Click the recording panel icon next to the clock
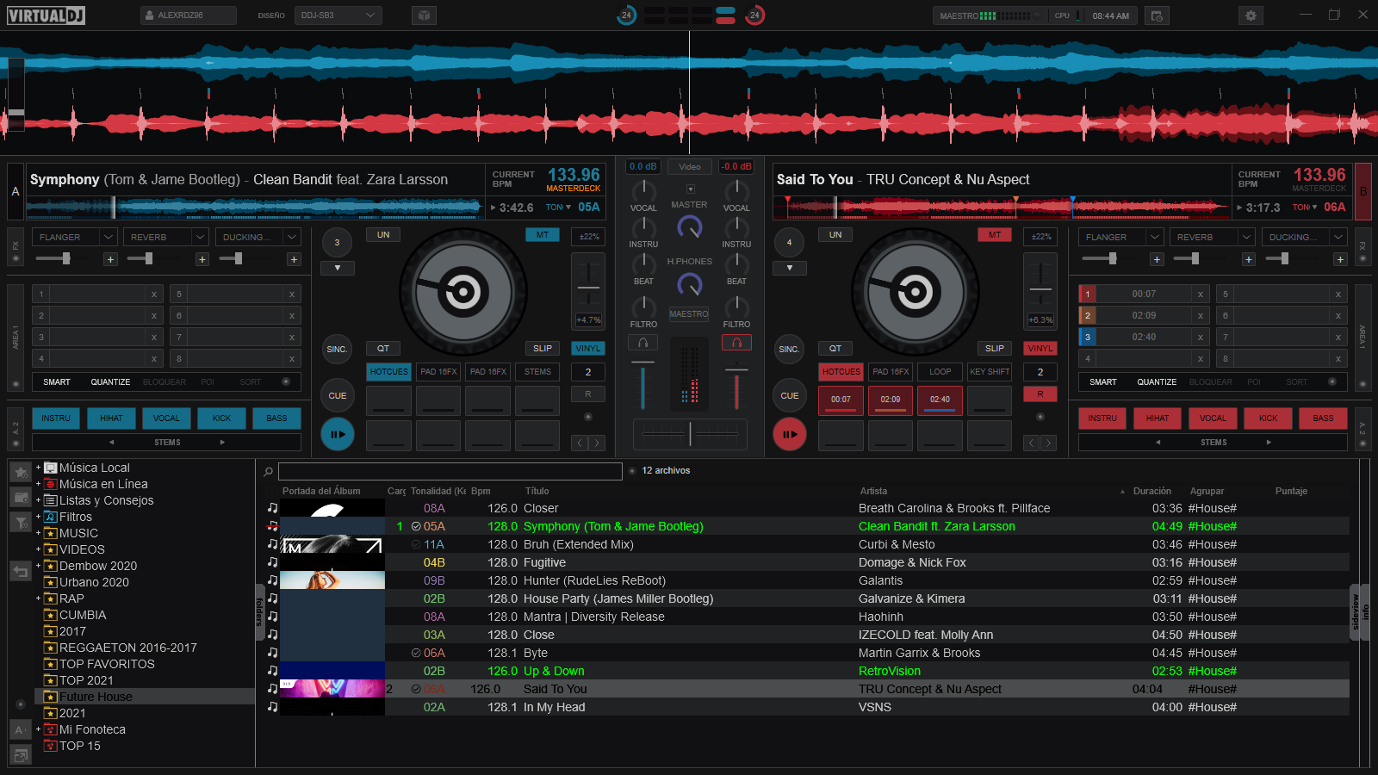Viewport: 1378px width, 775px height. 1157,15
